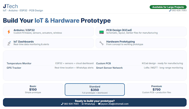Click the phone icon in header
The image size is (189, 109).
[170, 10]
